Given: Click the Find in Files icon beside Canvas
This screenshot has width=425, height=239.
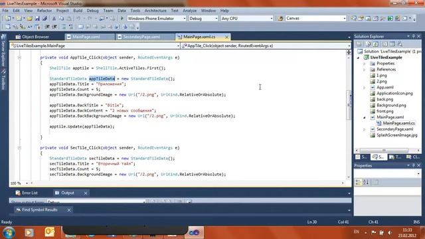Looking at the screenshot, I should coord(280,19).
